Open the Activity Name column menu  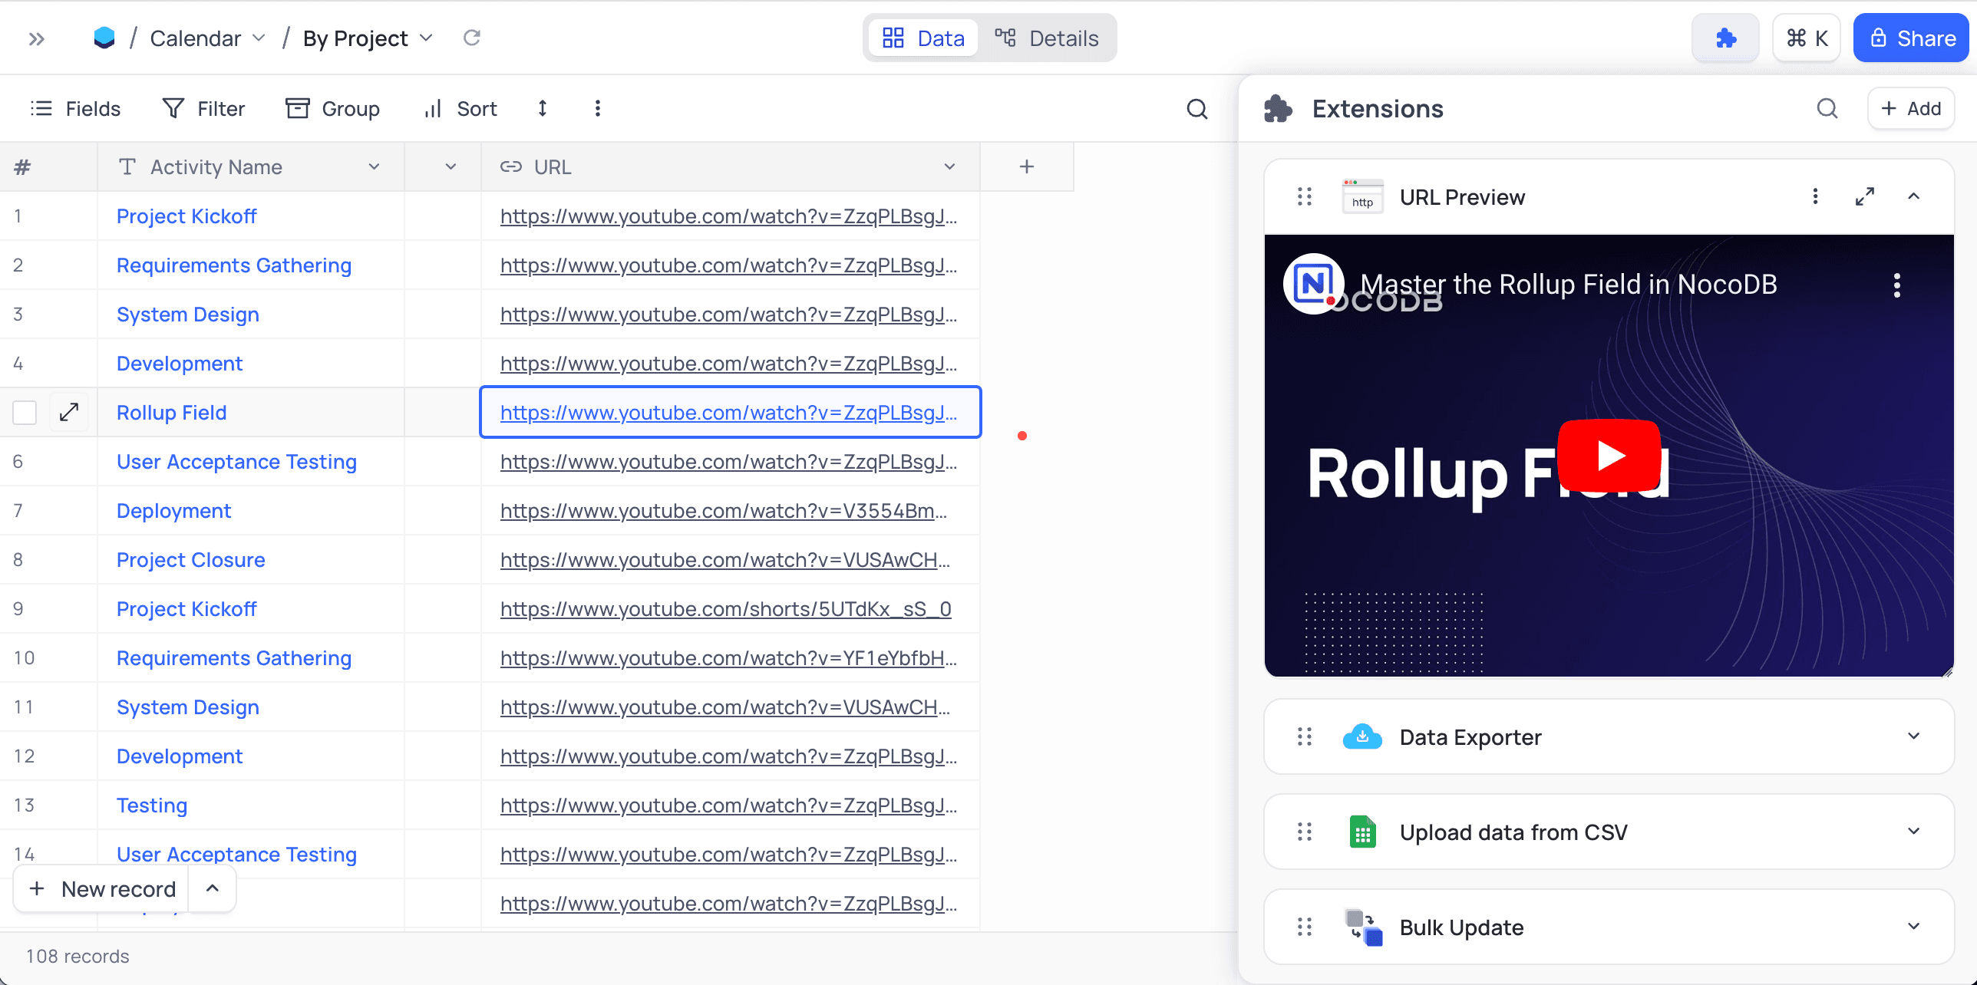(x=374, y=166)
